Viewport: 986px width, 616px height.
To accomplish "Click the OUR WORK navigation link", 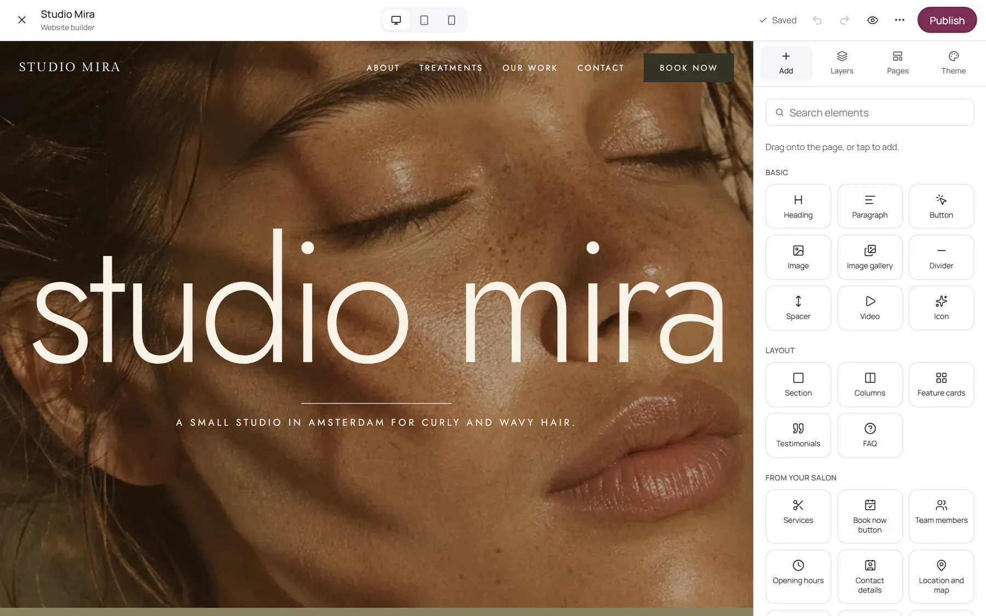I will pyautogui.click(x=530, y=68).
